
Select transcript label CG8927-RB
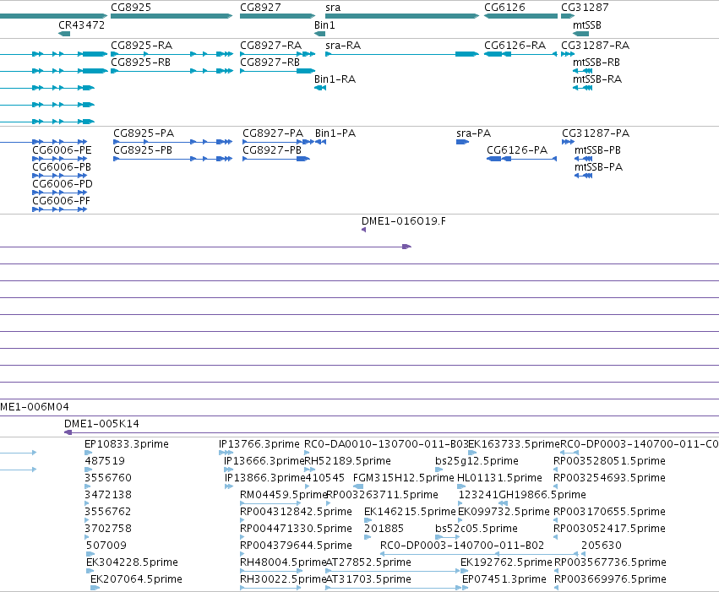click(270, 62)
